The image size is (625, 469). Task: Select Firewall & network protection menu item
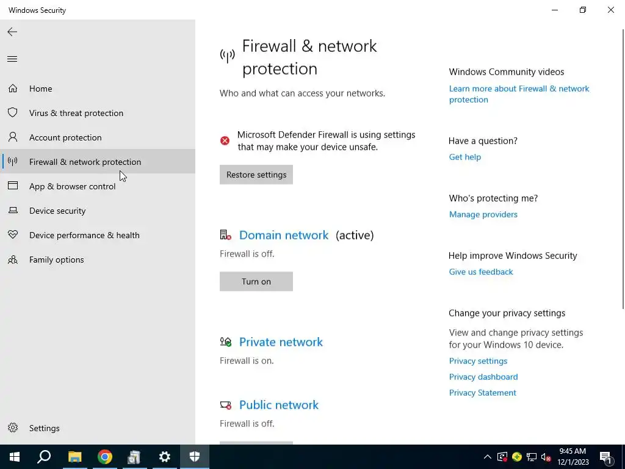(x=85, y=162)
